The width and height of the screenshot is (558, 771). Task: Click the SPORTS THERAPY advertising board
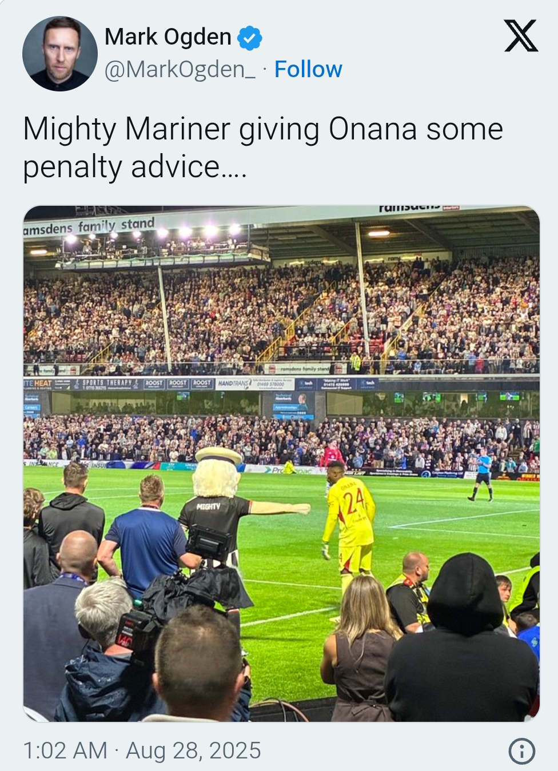click(x=106, y=383)
